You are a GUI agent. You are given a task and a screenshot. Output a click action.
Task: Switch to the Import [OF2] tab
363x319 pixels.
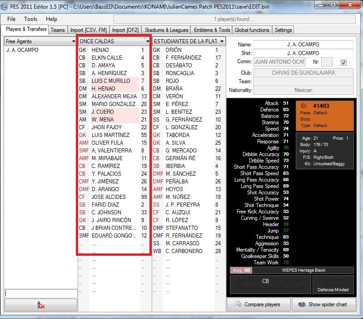click(125, 30)
